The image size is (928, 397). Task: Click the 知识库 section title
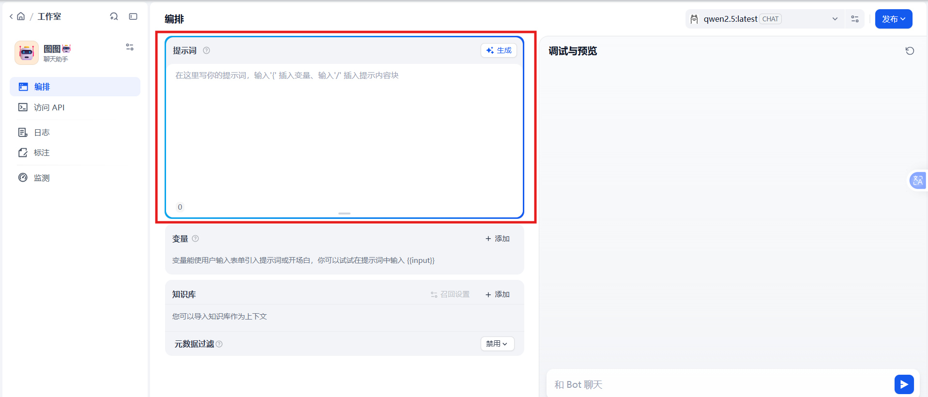(184, 294)
